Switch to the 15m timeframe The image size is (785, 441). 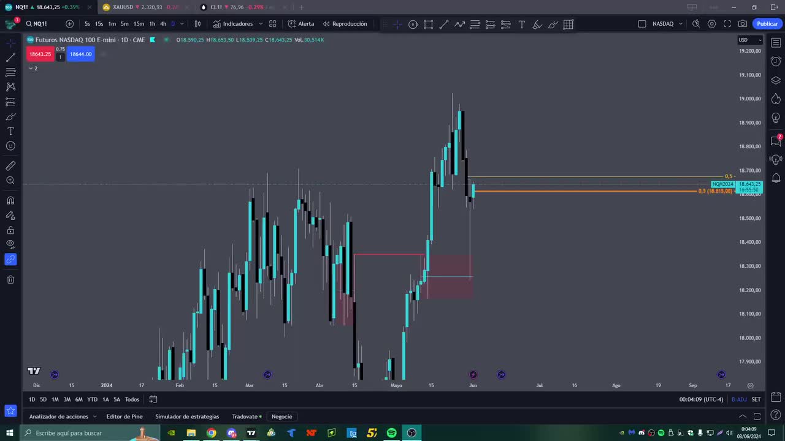coord(139,24)
